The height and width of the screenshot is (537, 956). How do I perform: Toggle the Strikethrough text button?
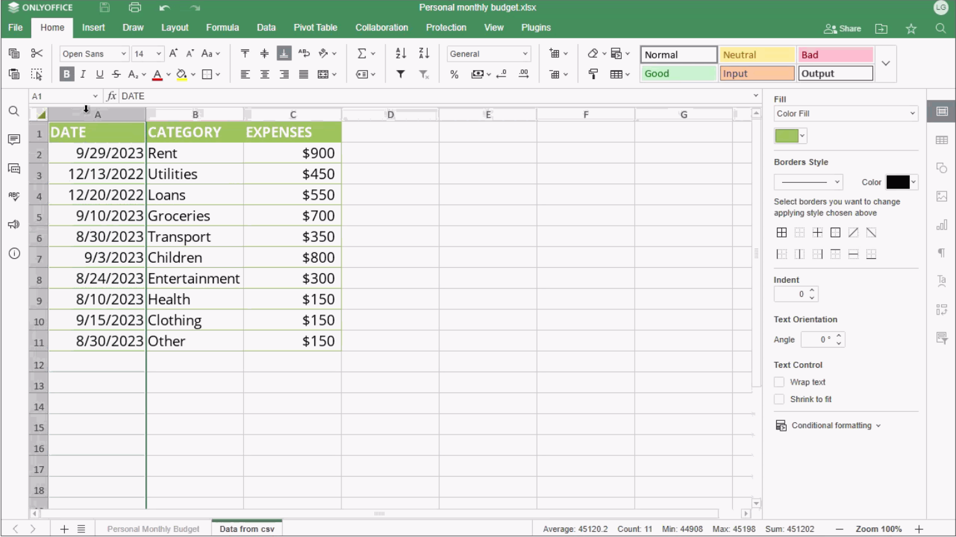pyautogui.click(x=116, y=75)
